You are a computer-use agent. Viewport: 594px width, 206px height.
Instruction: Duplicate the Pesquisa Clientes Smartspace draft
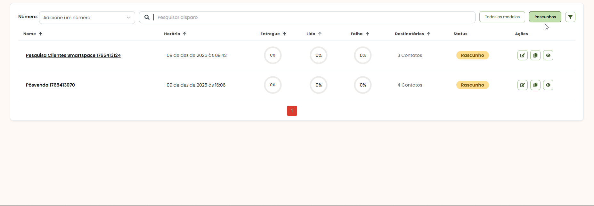coord(535,55)
